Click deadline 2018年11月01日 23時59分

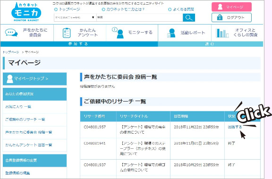(196, 144)
